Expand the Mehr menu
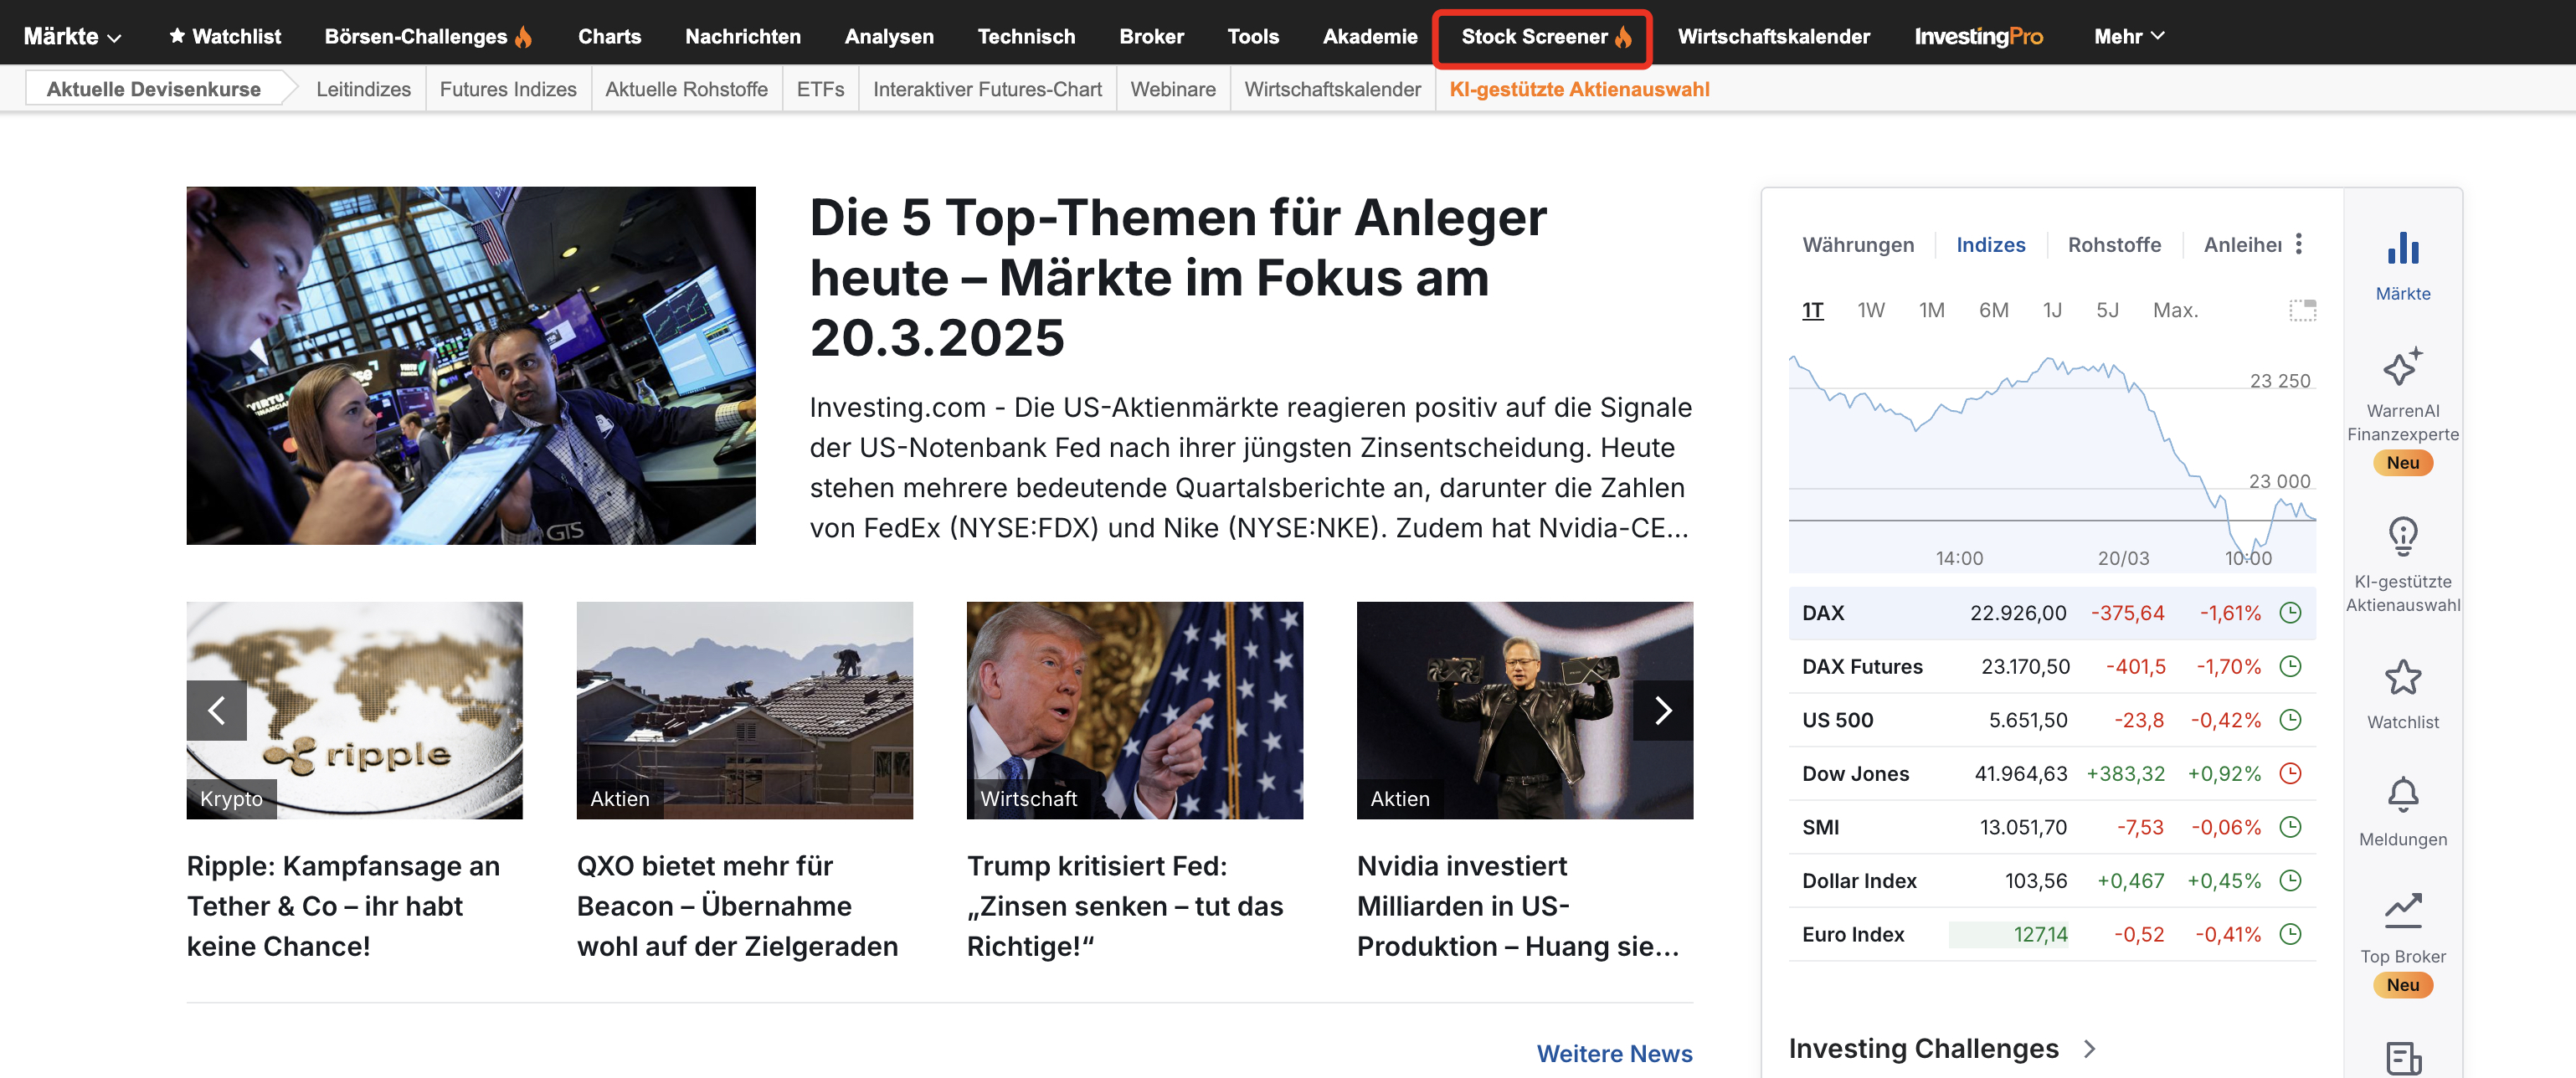This screenshot has width=2576, height=1078. coord(2129,36)
